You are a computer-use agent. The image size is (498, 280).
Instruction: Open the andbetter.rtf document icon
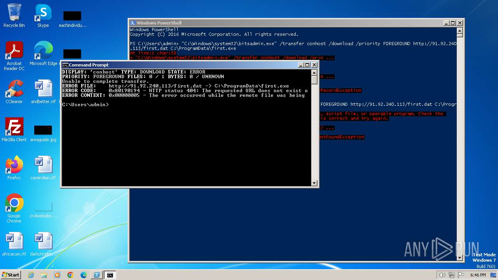pyautogui.click(x=43, y=92)
